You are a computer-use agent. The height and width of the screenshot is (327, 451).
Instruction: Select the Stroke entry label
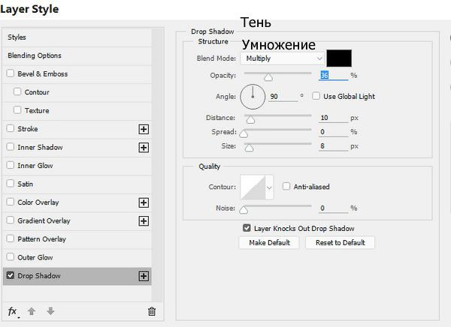click(x=28, y=129)
